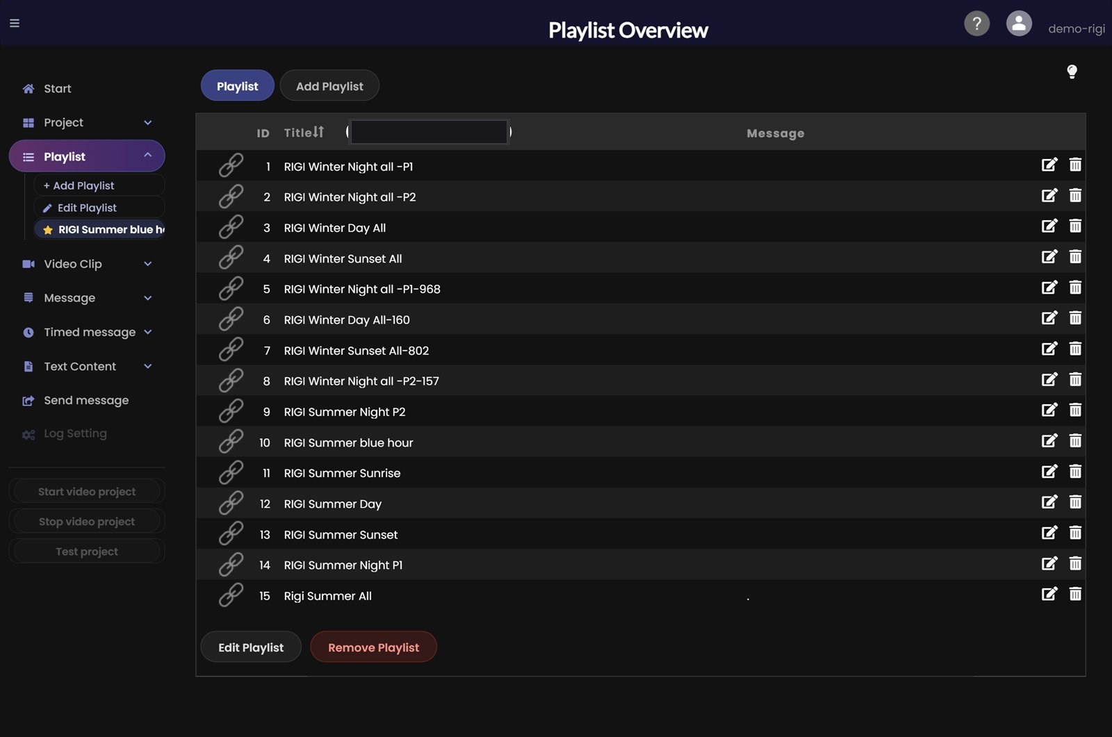Edit the RIGI Winter Night all -P2 playlist

pos(1049,195)
